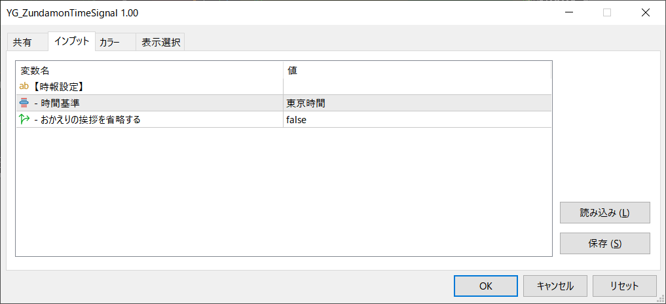The width and height of the screenshot is (666, 304).
Task: Select the 【時報設定】 row label
Action: (x=62, y=86)
